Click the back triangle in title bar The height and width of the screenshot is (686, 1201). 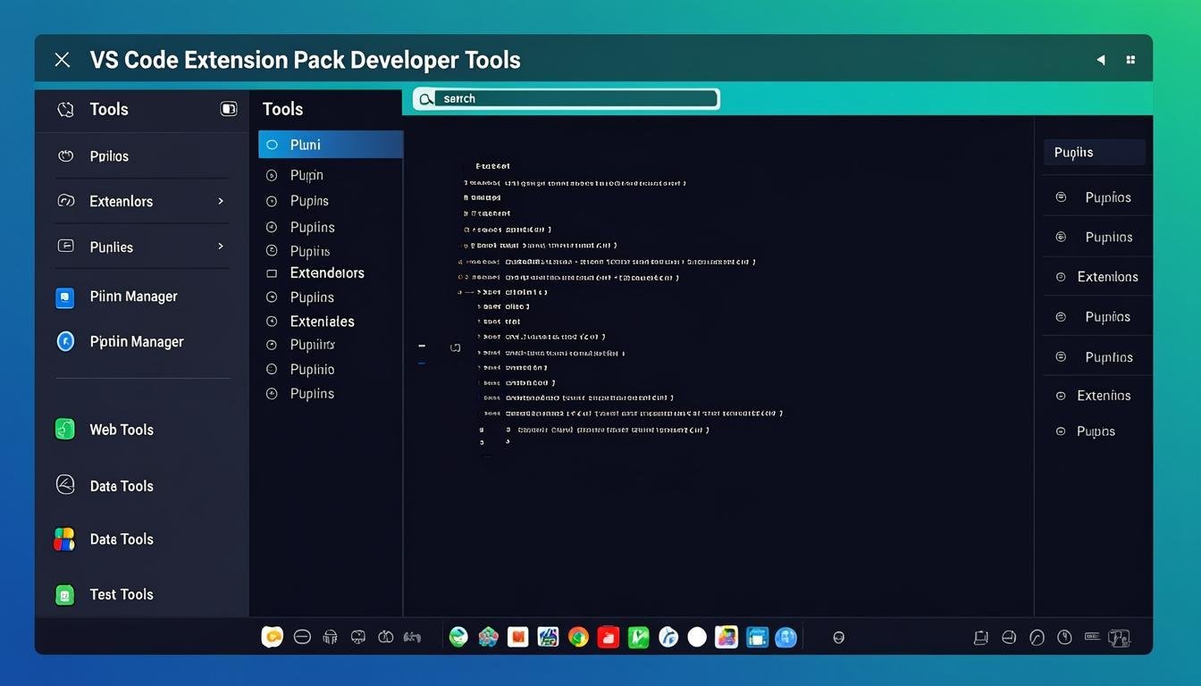pyautogui.click(x=1101, y=60)
